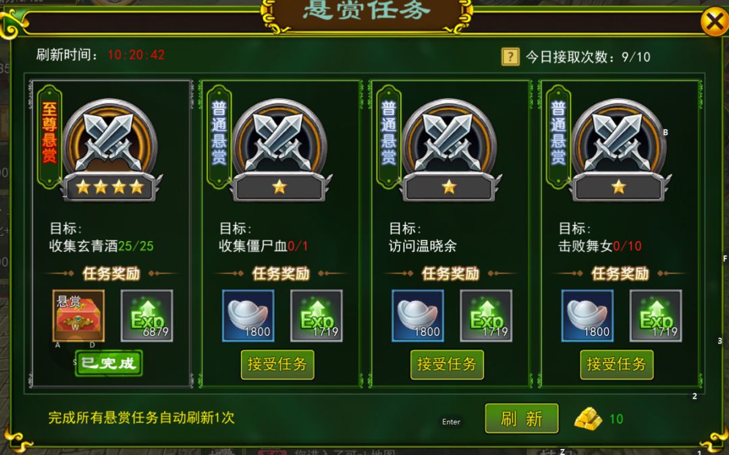Click the green 已完成 button
The width and height of the screenshot is (729, 455).
pos(109,363)
